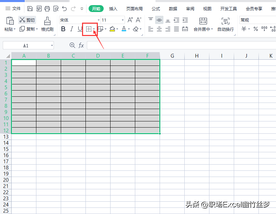The width and height of the screenshot is (276, 214).
Task: Click the Bold formatting icon
Action: [63, 29]
